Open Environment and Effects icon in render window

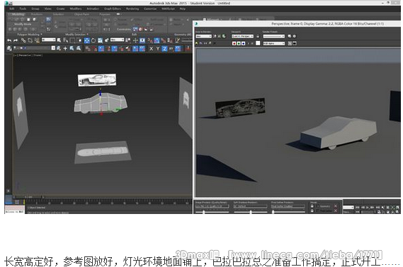295,36
